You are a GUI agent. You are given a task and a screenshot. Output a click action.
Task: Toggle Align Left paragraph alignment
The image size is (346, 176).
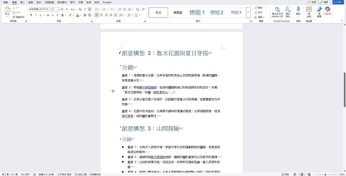(x=97, y=15)
